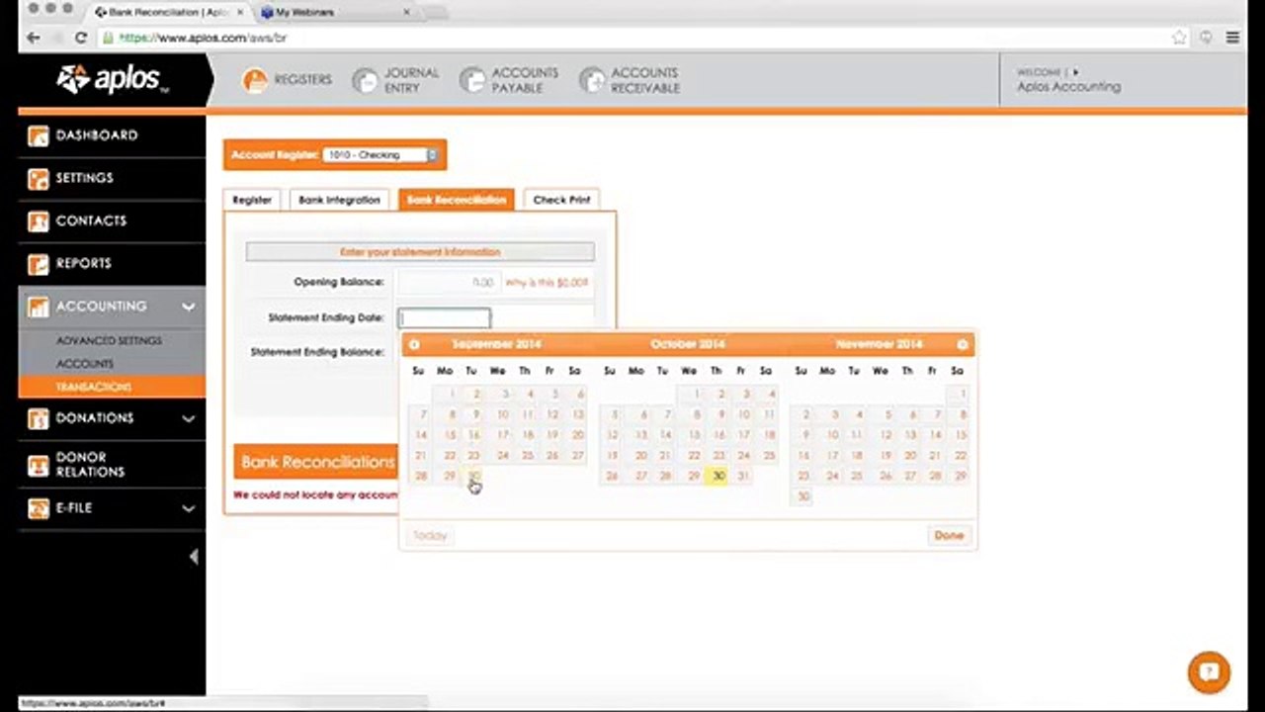Image resolution: width=1265 pixels, height=712 pixels.
Task: Click 'Why is this $0.00?' link
Action: click(x=547, y=283)
